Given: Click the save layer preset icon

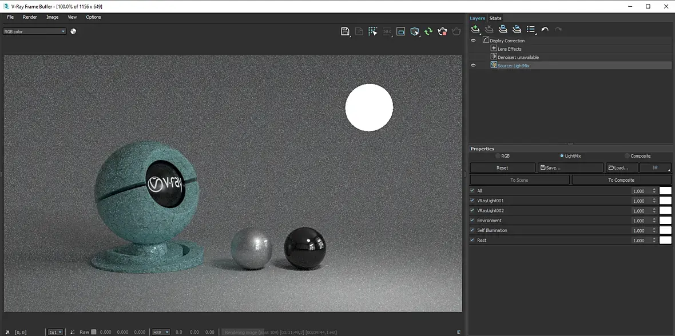Looking at the screenshot, I should [x=503, y=29].
